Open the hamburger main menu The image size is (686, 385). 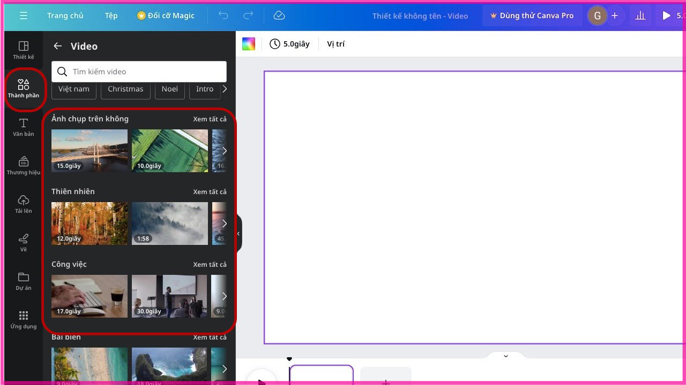click(x=24, y=16)
